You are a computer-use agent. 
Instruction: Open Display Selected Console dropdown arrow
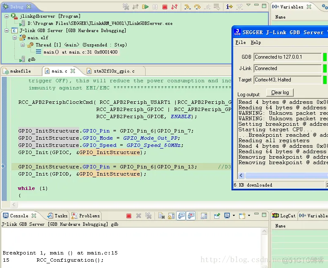pyautogui.click(x=234, y=216)
